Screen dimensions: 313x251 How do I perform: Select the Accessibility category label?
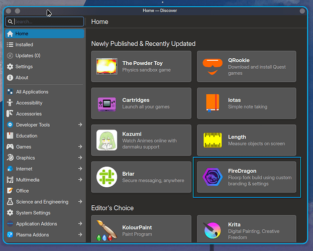[29, 103]
